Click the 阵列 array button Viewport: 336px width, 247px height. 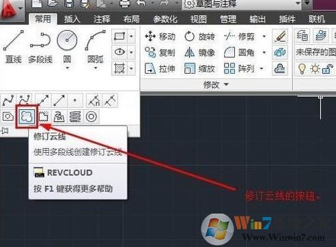239,68
